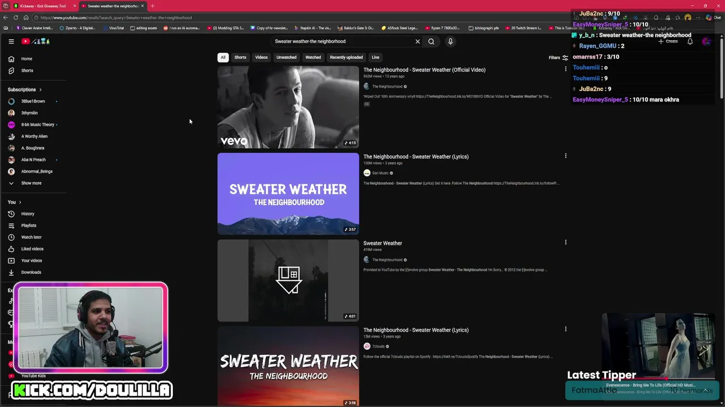Play Dan Music purple lyrics thumbnail
This screenshot has height=407, width=725.
coord(288,193)
